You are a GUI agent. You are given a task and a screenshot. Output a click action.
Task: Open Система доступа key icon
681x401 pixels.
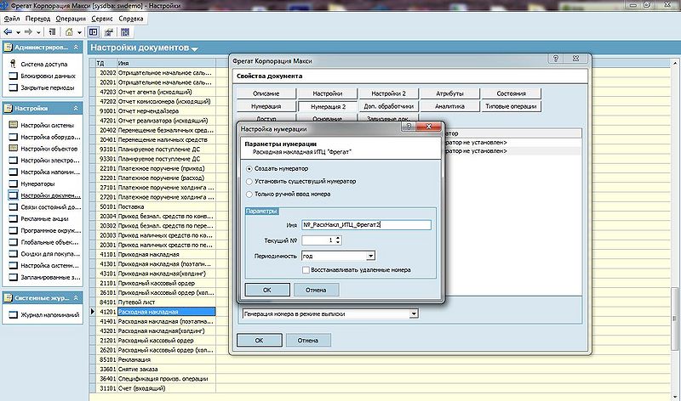click(13, 64)
